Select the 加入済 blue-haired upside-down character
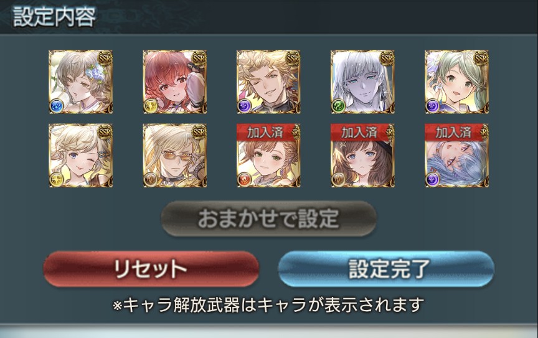 click(456, 156)
